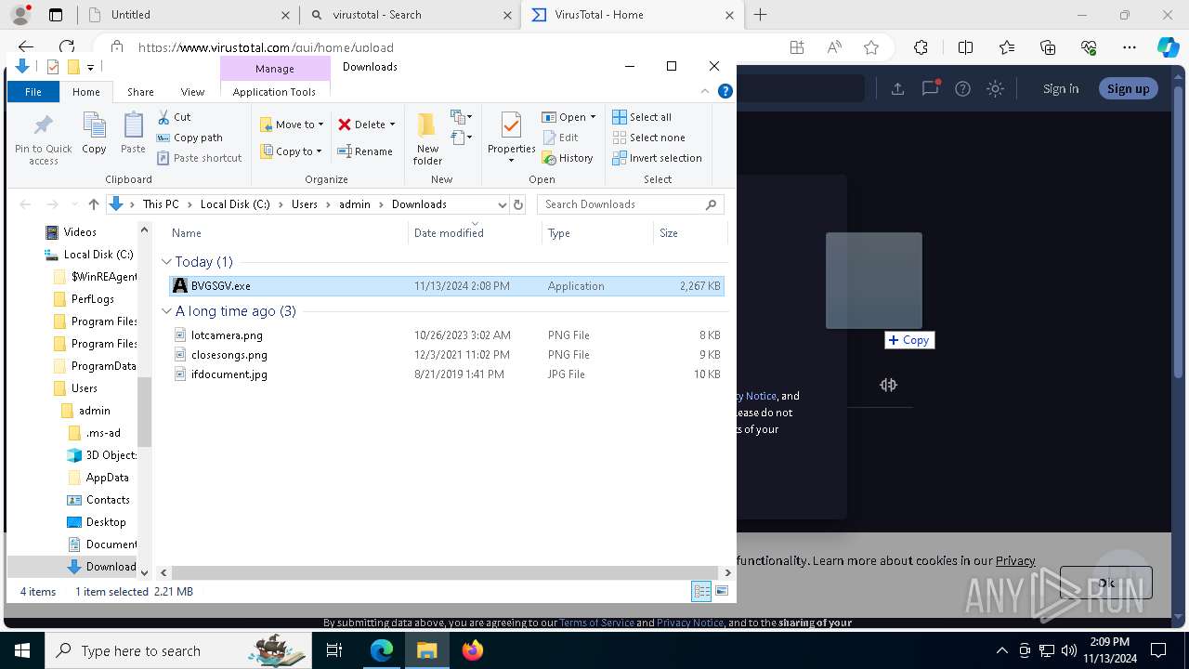The height and width of the screenshot is (669, 1189).
Task: Open address bar history dropdown
Action: click(x=503, y=204)
